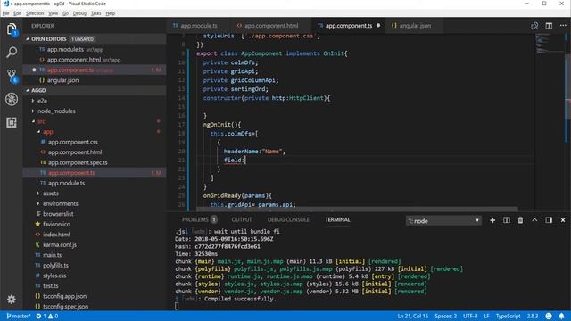Select the Terminal panel tab
Image resolution: width=571 pixels, height=321 pixels.
pyautogui.click(x=337, y=220)
